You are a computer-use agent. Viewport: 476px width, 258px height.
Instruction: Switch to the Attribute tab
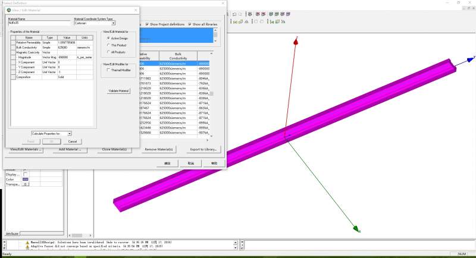pos(12,234)
